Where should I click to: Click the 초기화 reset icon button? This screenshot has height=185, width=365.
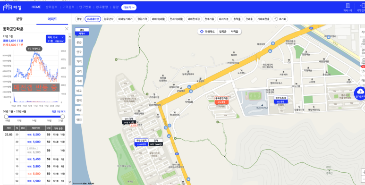tap(280, 19)
